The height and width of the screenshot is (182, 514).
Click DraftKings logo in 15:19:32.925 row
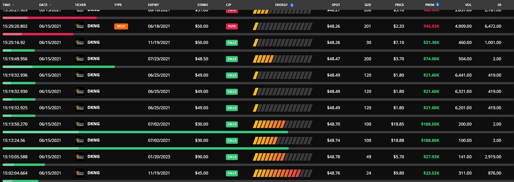(80, 108)
